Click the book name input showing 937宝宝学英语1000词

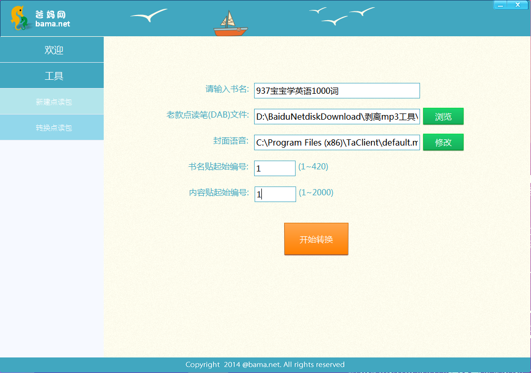click(x=337, y=90)
